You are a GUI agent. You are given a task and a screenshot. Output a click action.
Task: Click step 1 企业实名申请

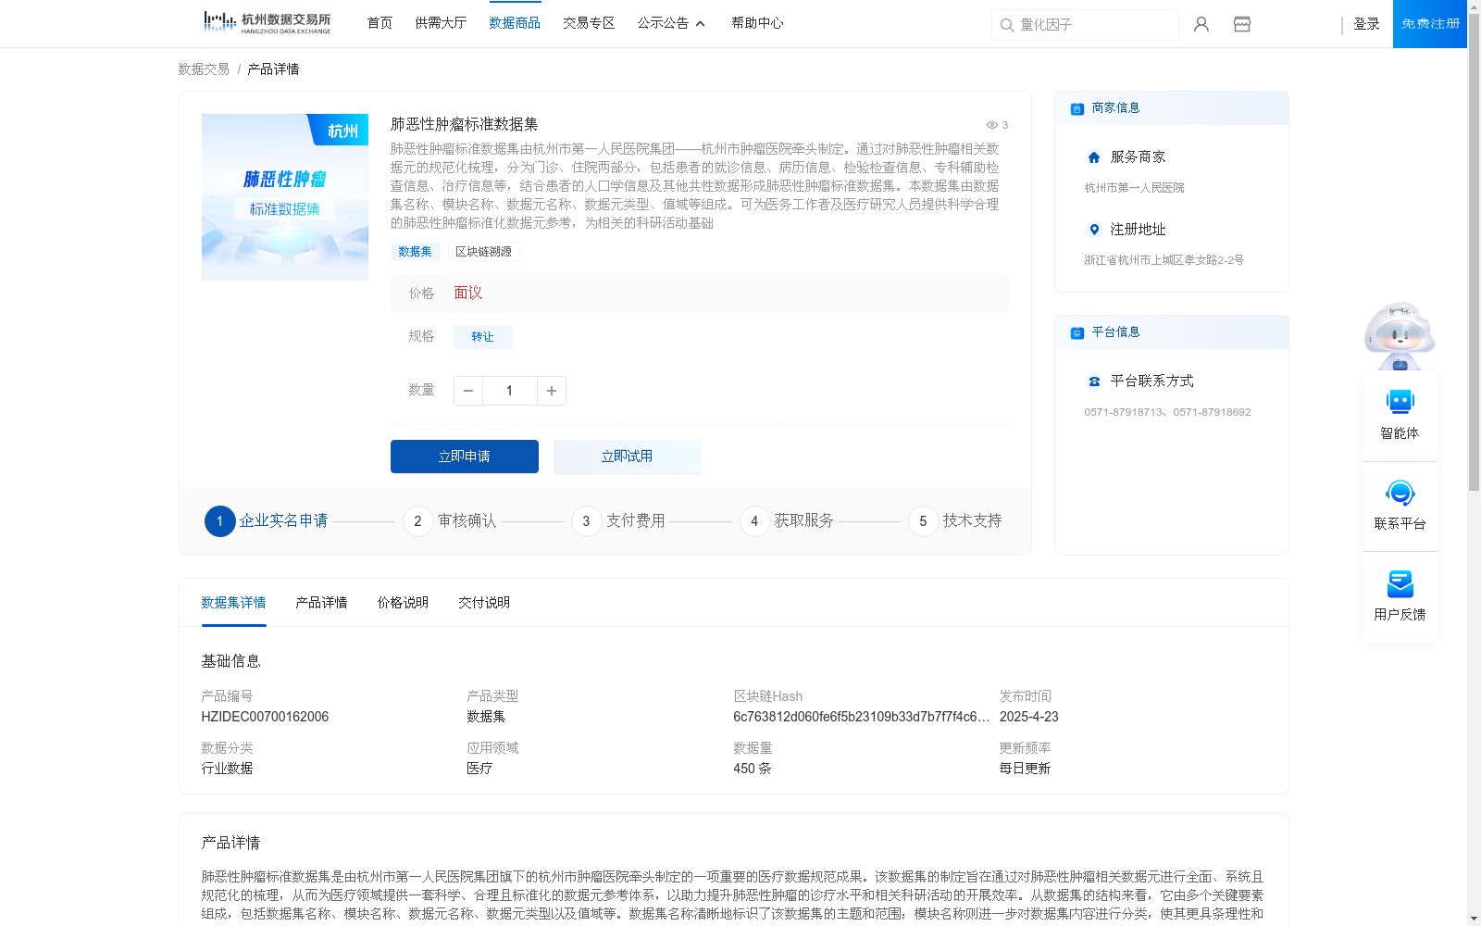coord(267,521)
